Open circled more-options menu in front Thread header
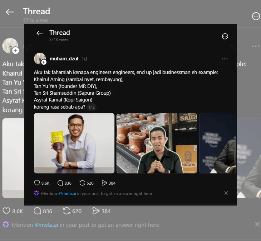261x241 pixels. coord(225,36)
